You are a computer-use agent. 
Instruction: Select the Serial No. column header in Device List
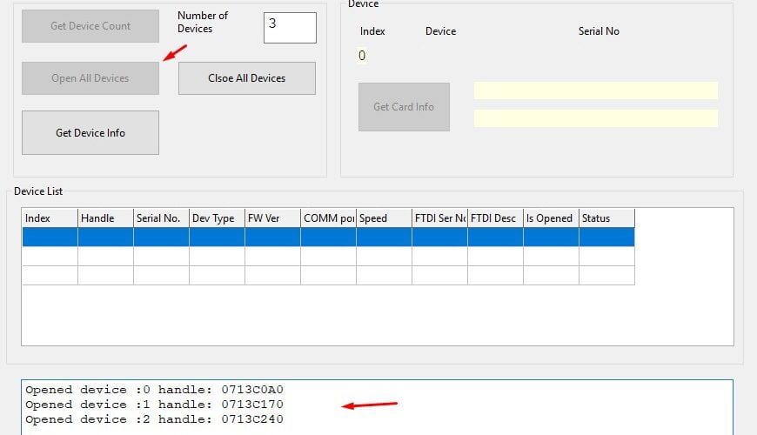(161, 218)
